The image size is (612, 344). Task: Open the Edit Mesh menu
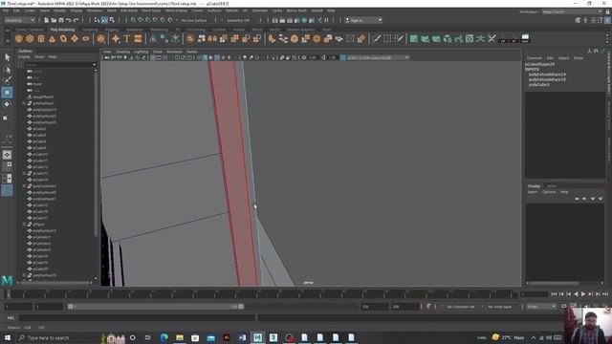coord(129,11)
